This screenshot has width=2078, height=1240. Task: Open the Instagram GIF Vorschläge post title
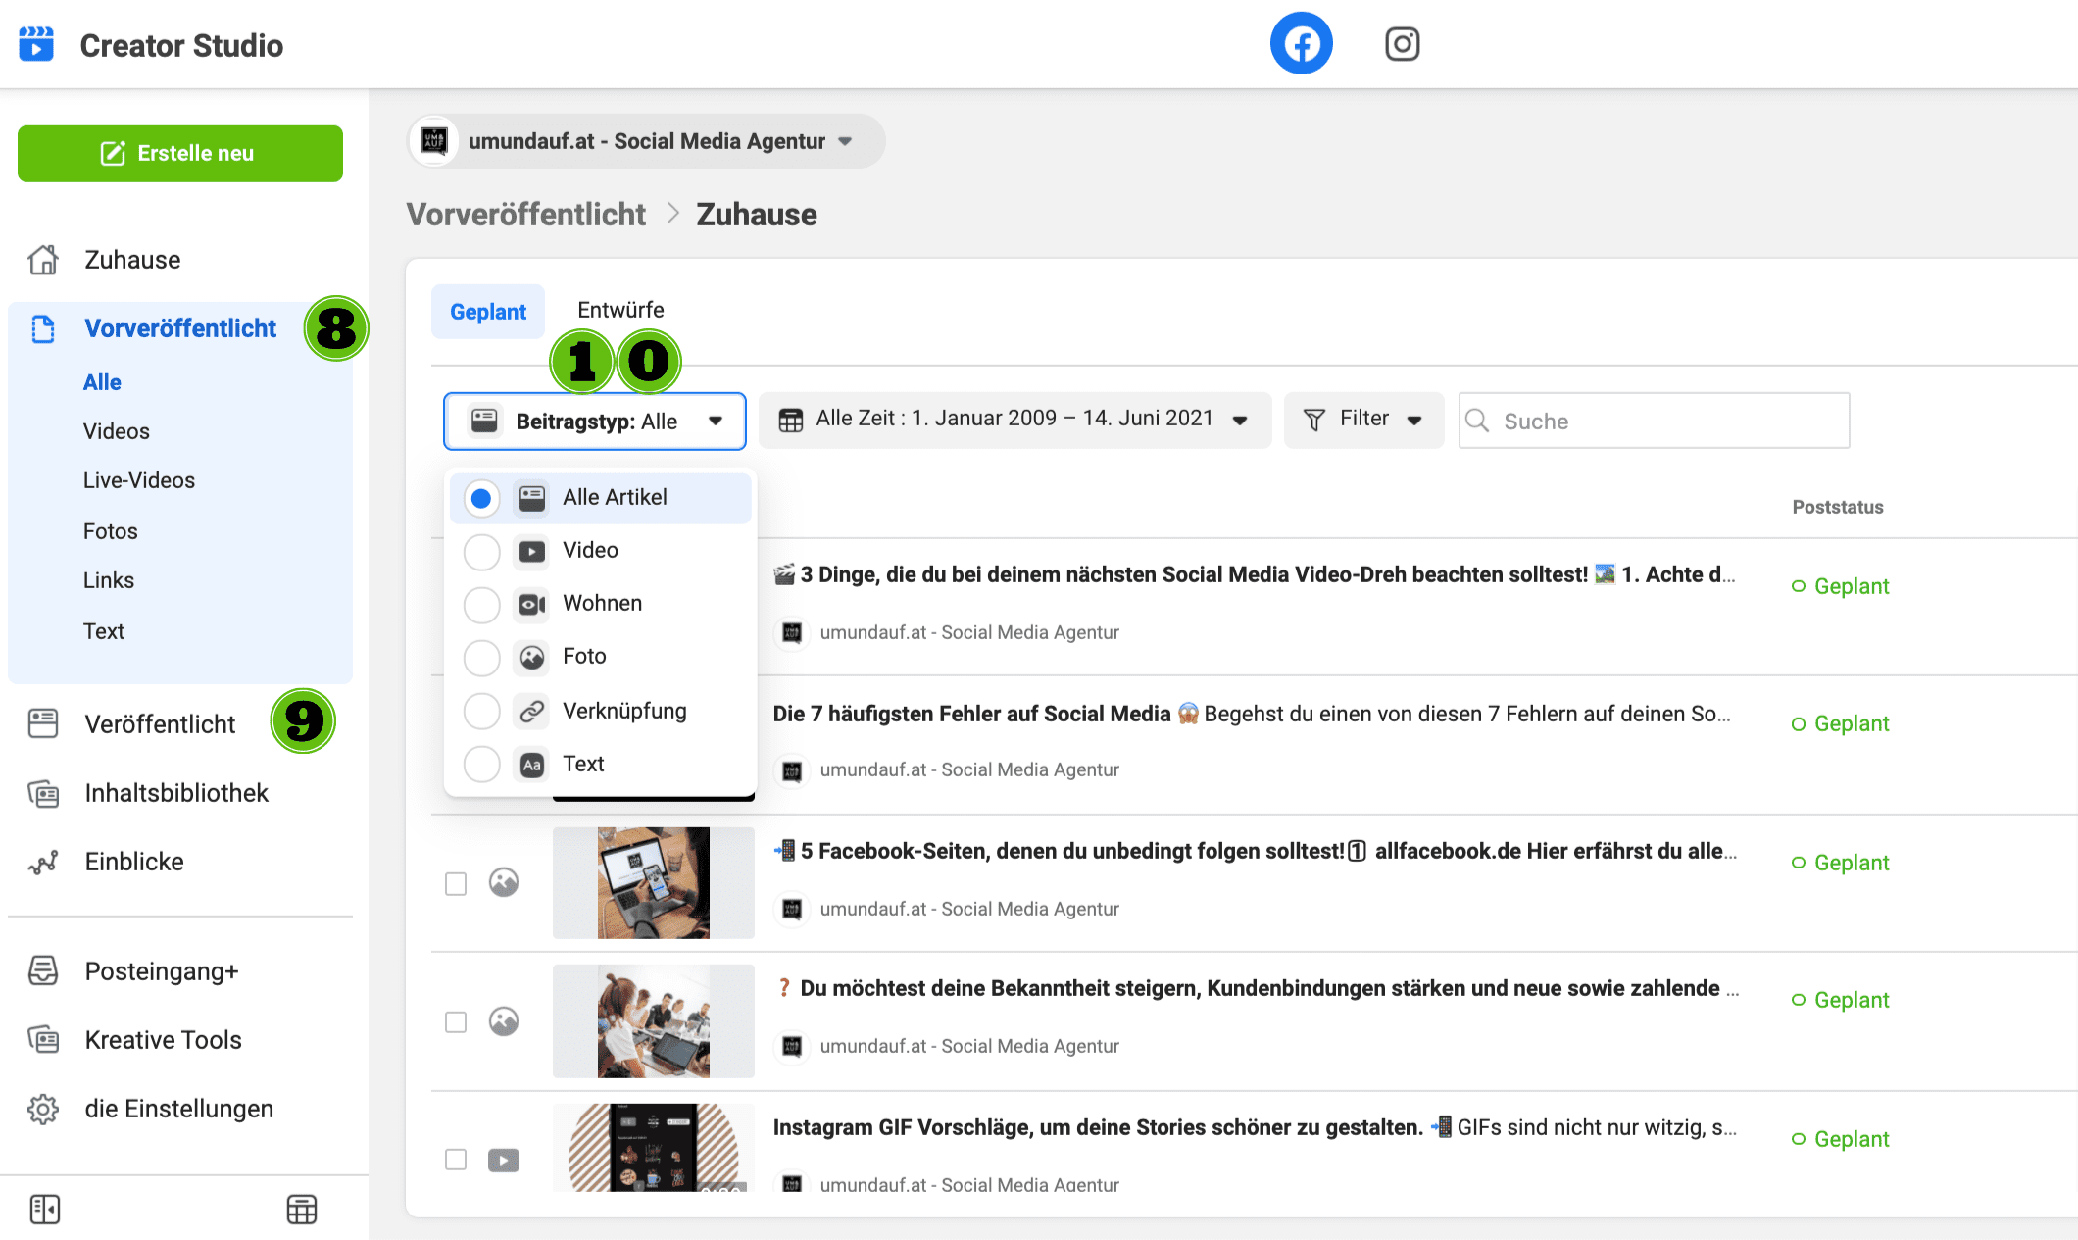(x=1255, y=1127)
